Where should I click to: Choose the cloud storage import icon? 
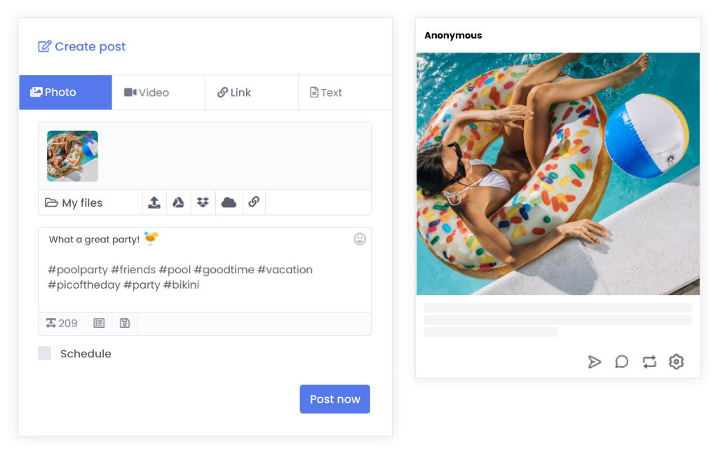coord(229,202)
